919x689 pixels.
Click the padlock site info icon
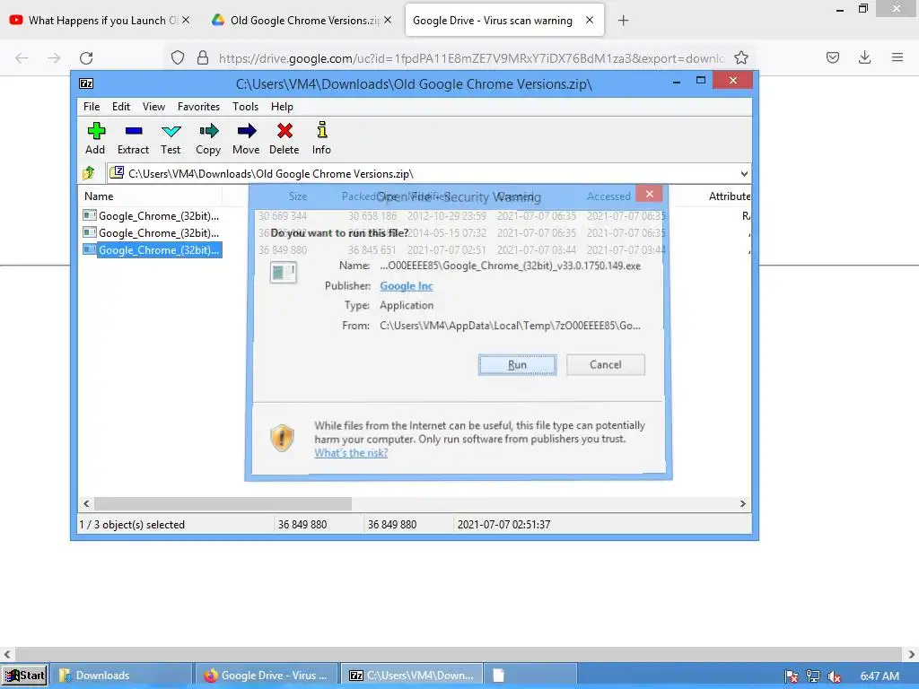(x=203, y=57)
